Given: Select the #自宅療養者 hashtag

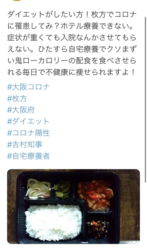Looking at the screenshot, I should point(28,156).
